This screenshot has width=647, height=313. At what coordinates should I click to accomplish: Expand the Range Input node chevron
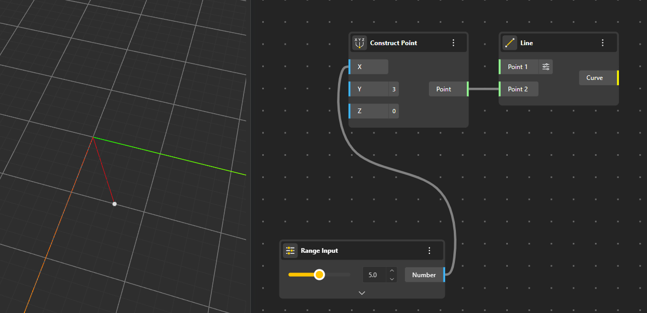click(x=362, y=293)
